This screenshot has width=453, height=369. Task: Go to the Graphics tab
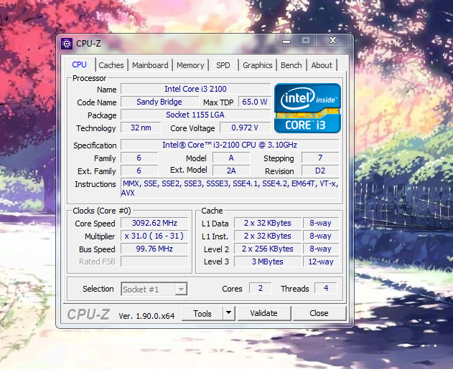click(258, 65)
